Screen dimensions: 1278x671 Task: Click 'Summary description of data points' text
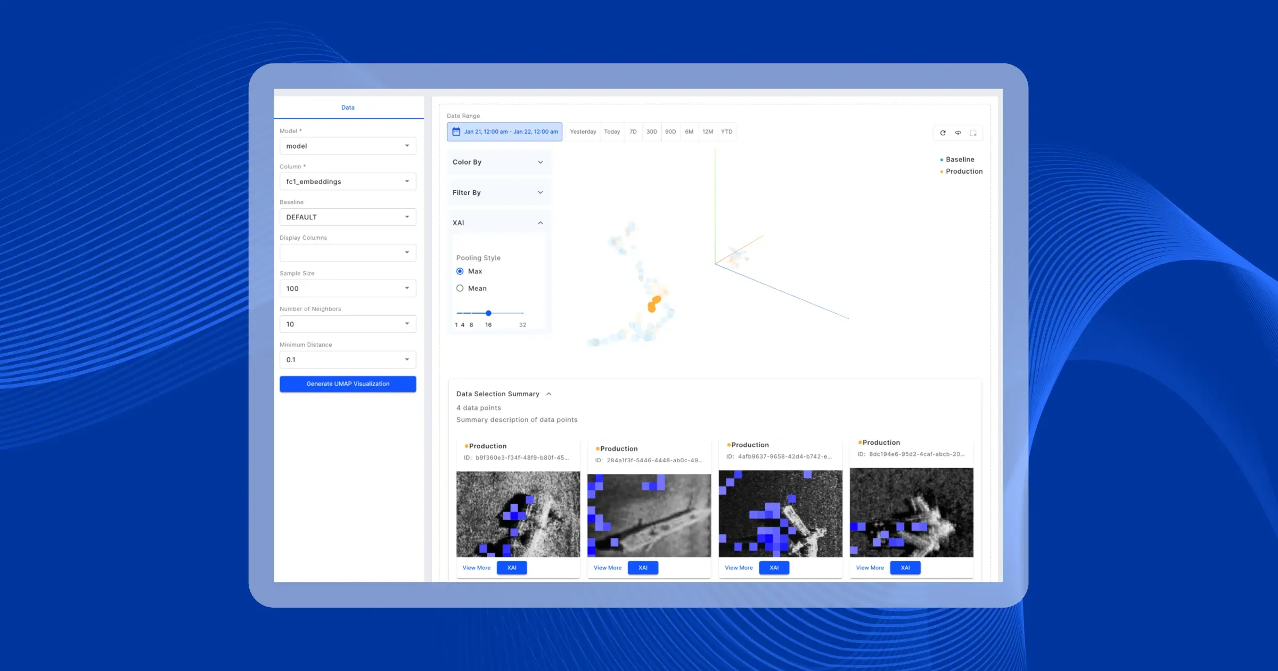(517, 420)
